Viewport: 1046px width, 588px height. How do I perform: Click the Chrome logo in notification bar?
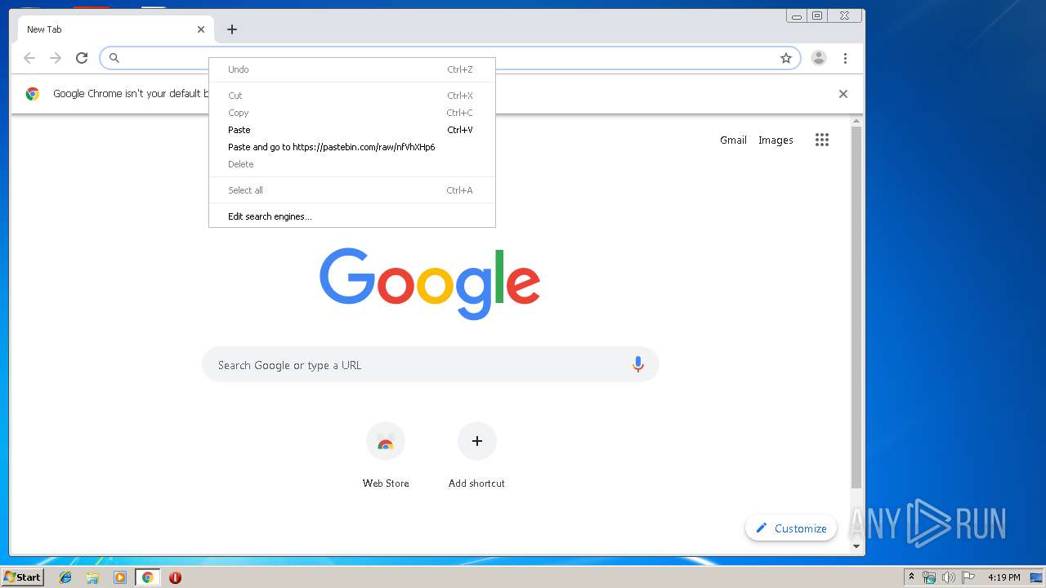[33, 94]
